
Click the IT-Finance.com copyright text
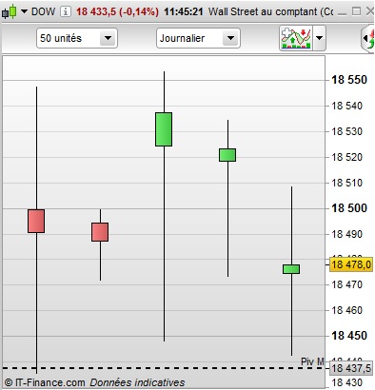[x=45, y=382]
